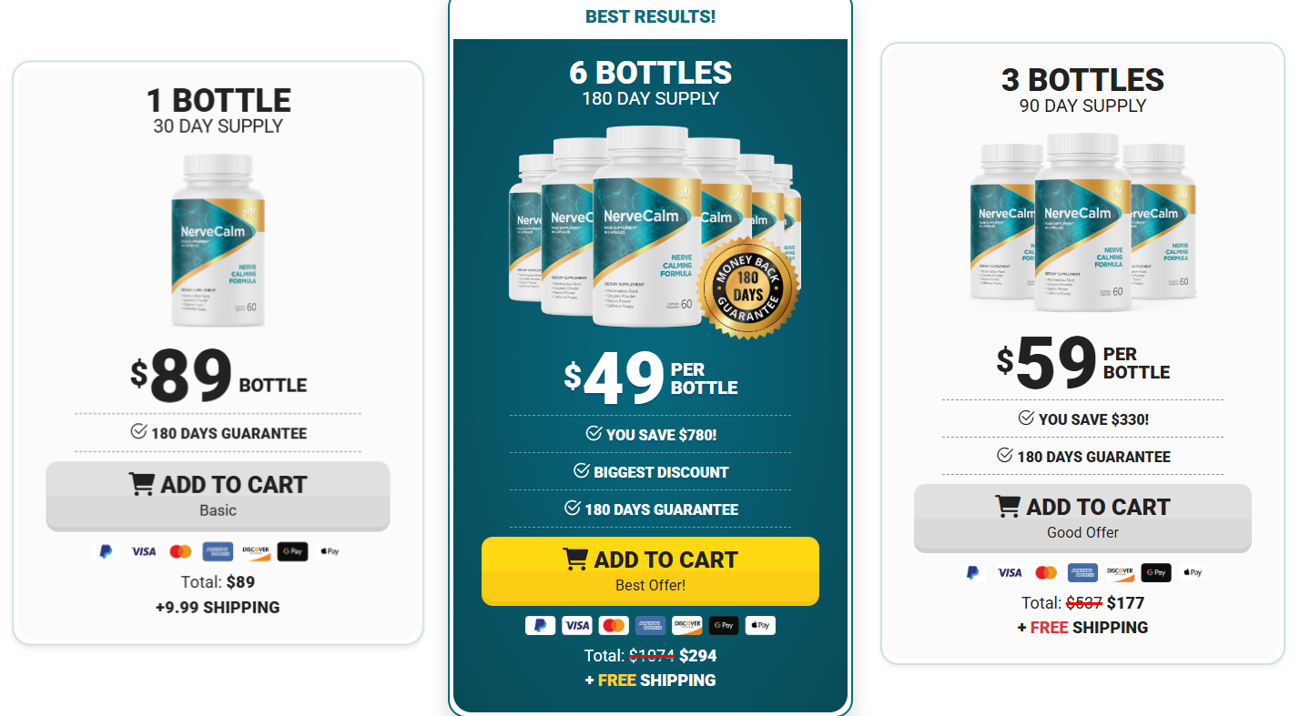Click 180 Days Money Back Guarantee gold seal
Viewport: 1300px width, 716px height.
point(747,288)
